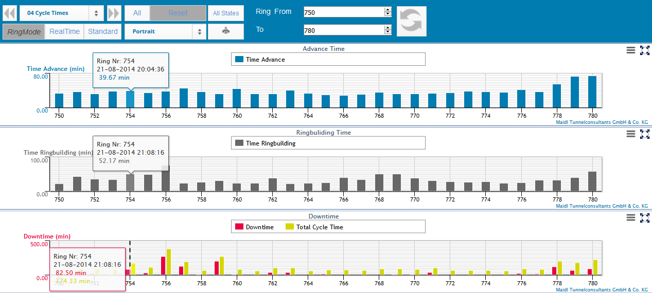Screen dimensions: 652x293
Task: Click the fast-forward double-arrow icon
Action: click(114, 13)
